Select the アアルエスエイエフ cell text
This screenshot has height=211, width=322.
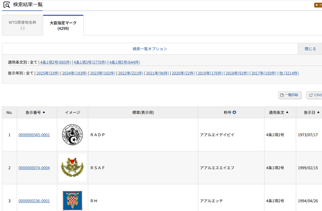(x=217, y=168)
